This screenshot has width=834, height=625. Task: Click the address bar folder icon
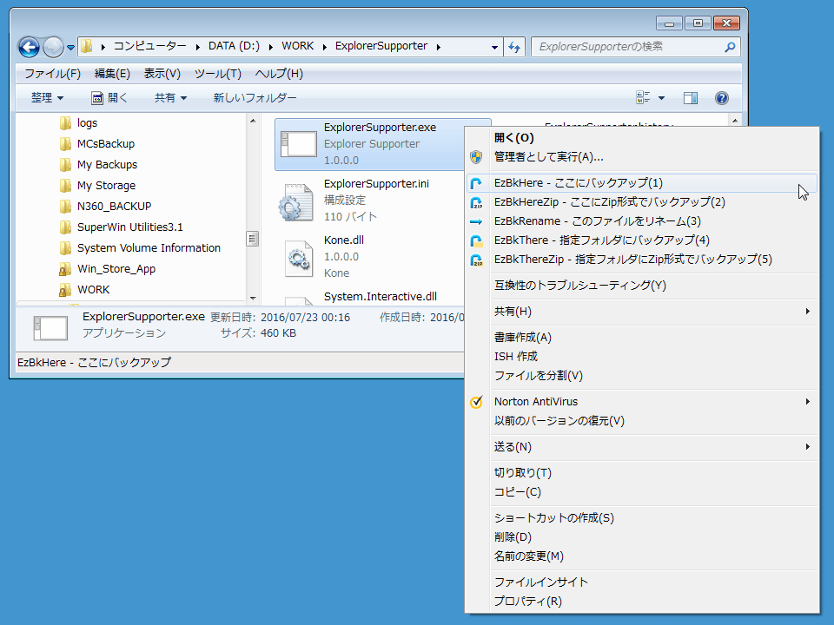pyautogui.click(x=87, y=46)
